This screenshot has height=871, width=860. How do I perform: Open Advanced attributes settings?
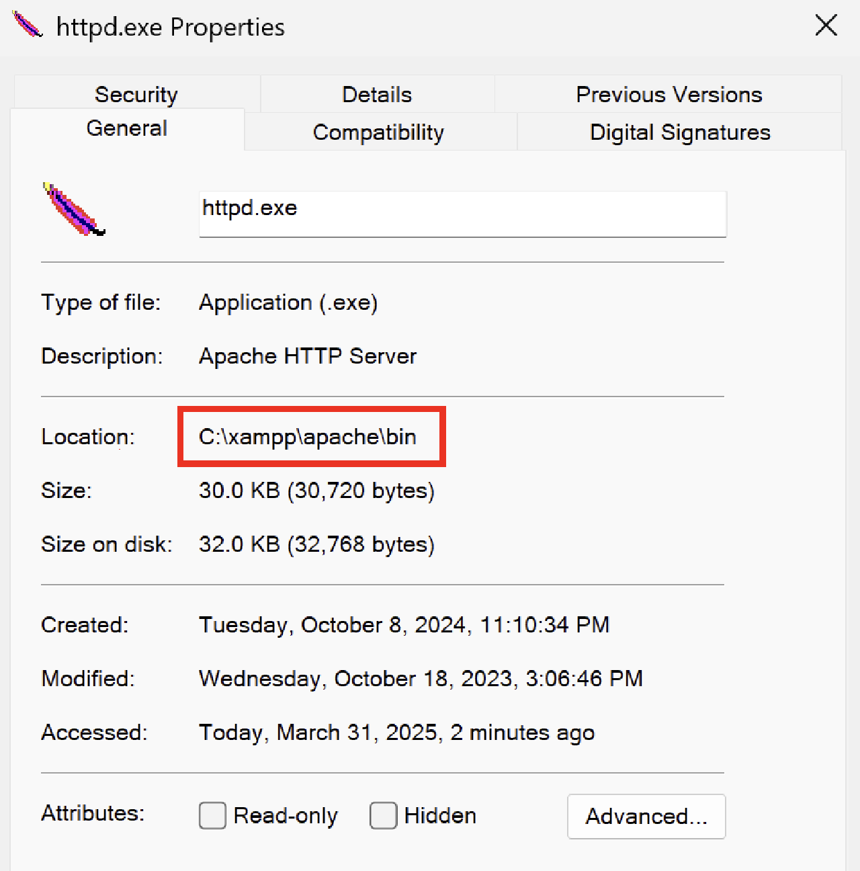coord(646,817)
